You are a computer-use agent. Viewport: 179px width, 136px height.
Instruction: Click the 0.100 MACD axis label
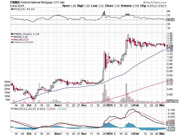click(171, 114)
